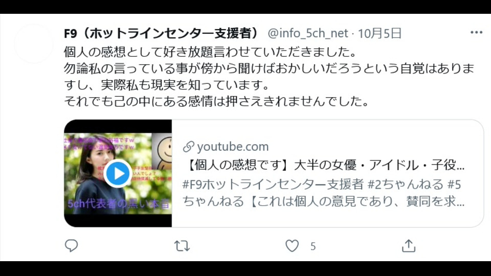This screenshot has height=276, width=491.
Task: Play the video via the blue play button
Action: (118, 173)
